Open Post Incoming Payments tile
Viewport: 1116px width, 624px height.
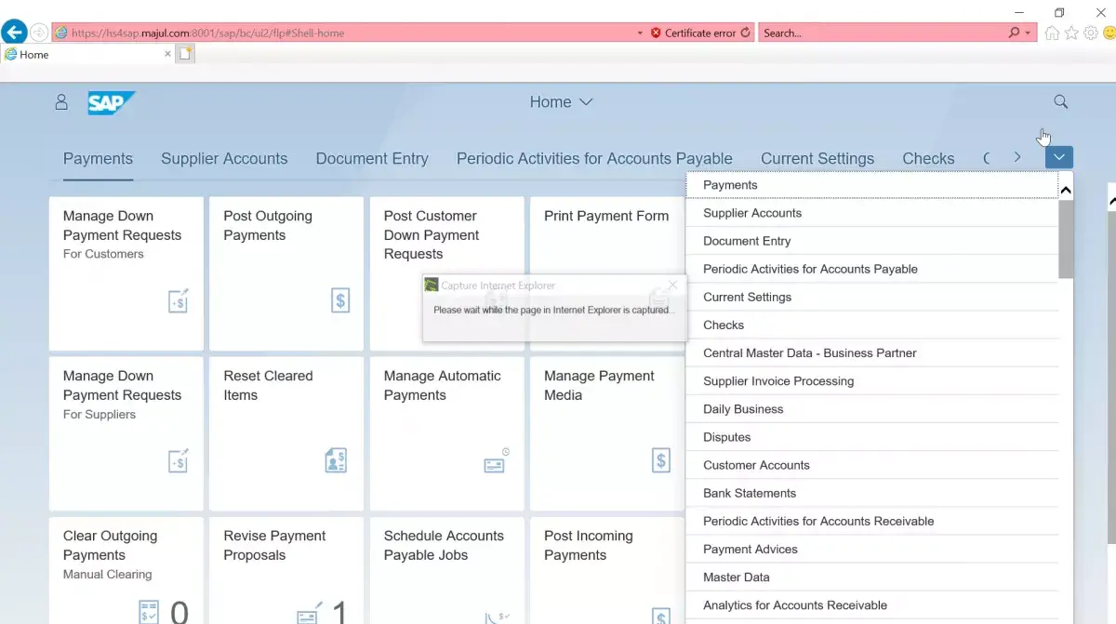607,570
